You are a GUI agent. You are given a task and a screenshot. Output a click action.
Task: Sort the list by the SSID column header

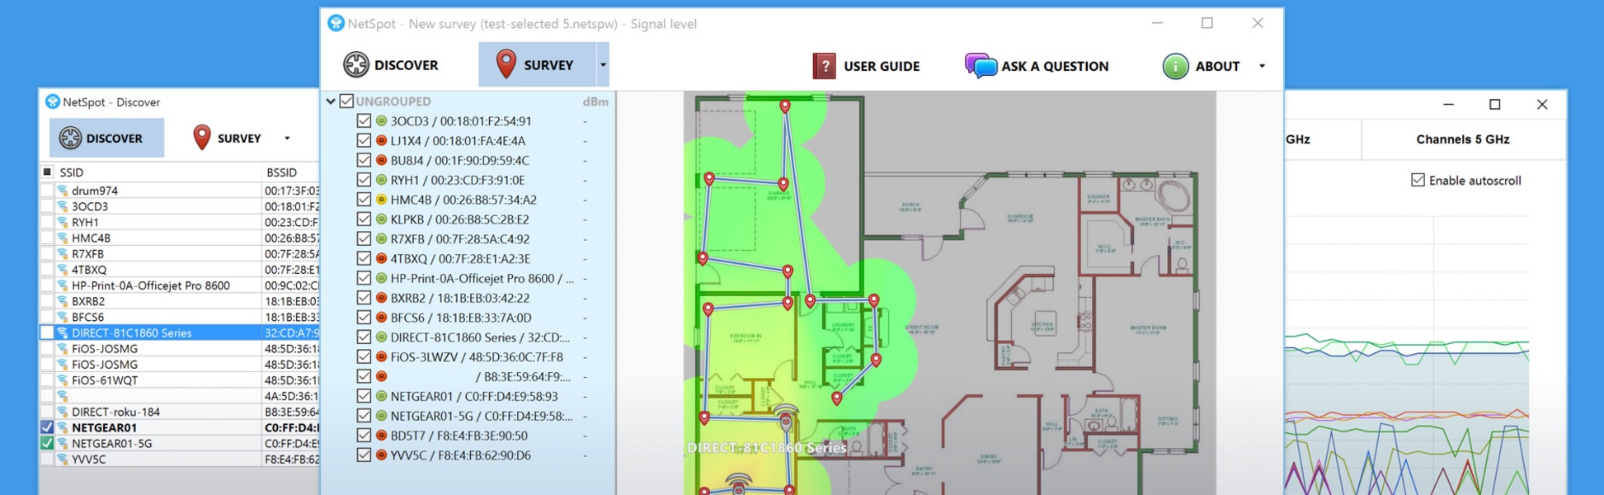[72, 172]
